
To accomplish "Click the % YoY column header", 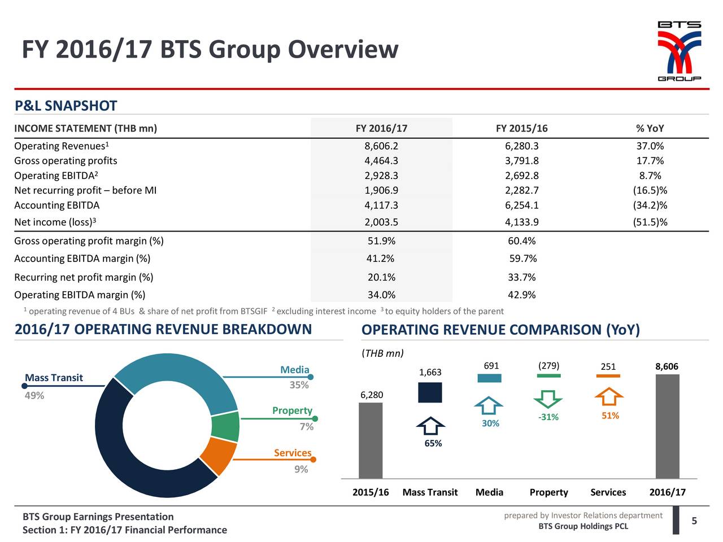I will pyautogui.click(x=650, y=128).
